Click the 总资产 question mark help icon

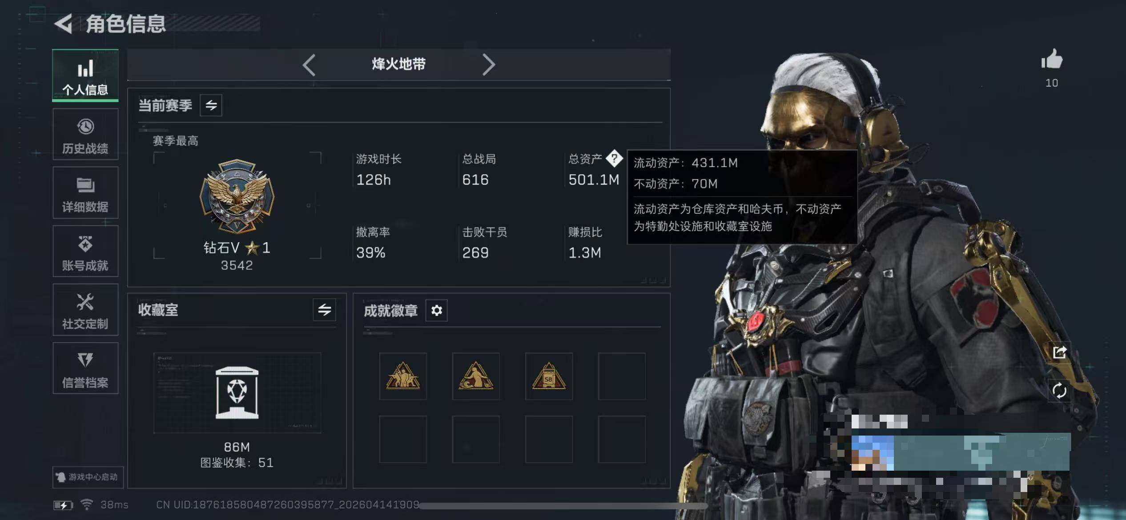614,158
